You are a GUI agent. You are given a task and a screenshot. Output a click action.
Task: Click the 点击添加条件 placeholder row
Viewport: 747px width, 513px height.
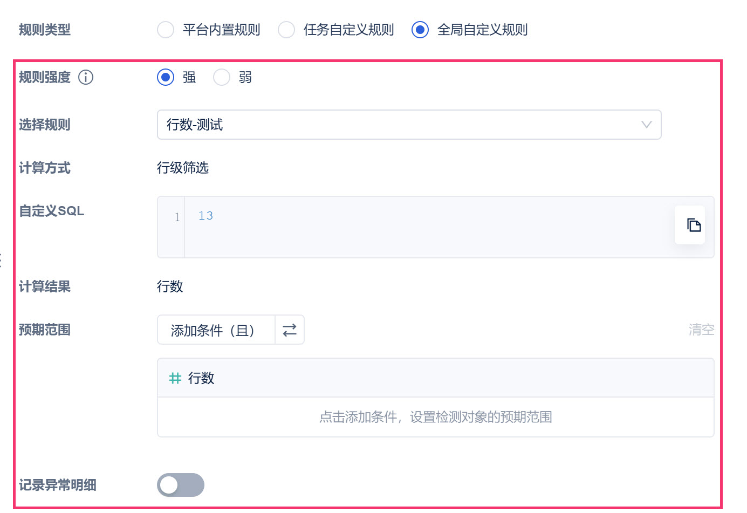(x=435, y=417)
